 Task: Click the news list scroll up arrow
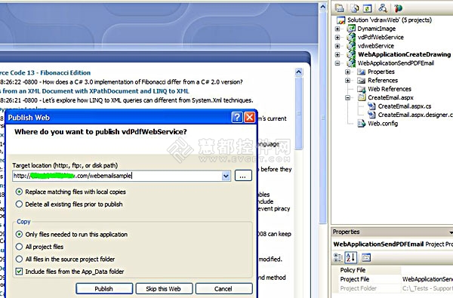[x=299, y=72]
